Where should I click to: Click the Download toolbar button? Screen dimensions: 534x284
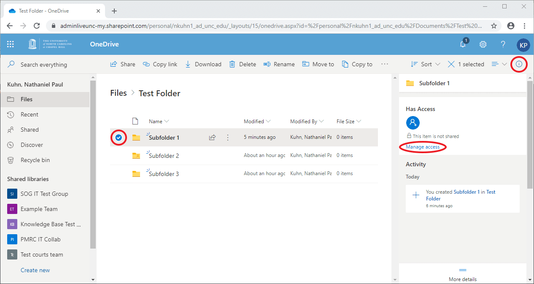pyautogui.click(x=203, y=64)
